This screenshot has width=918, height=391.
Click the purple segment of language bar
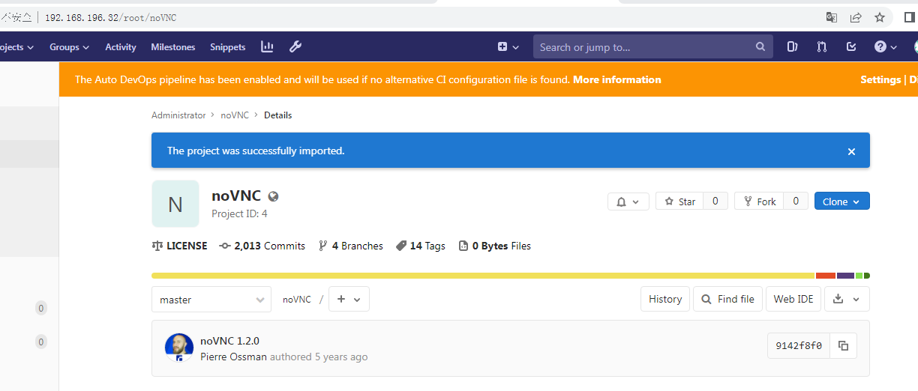tap(845, 276)
